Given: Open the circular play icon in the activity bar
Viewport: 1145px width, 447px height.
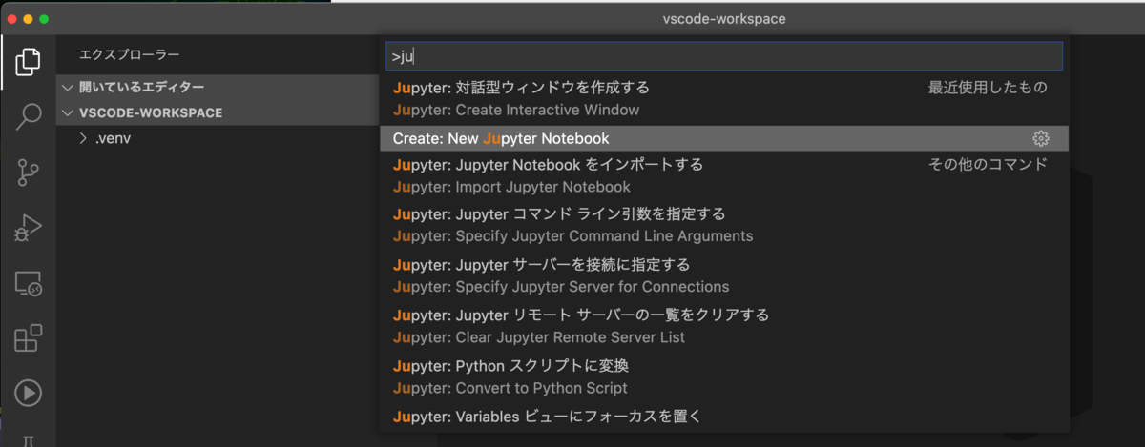Looking at the screenshot, I should point(28,393).
